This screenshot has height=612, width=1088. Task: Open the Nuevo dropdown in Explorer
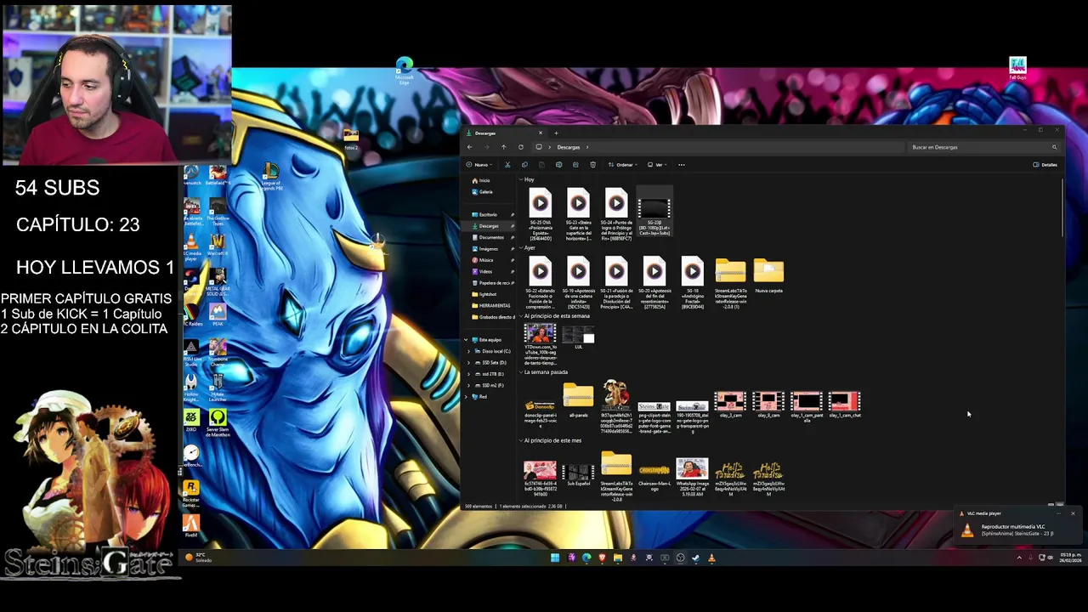[x=480, y=165]
